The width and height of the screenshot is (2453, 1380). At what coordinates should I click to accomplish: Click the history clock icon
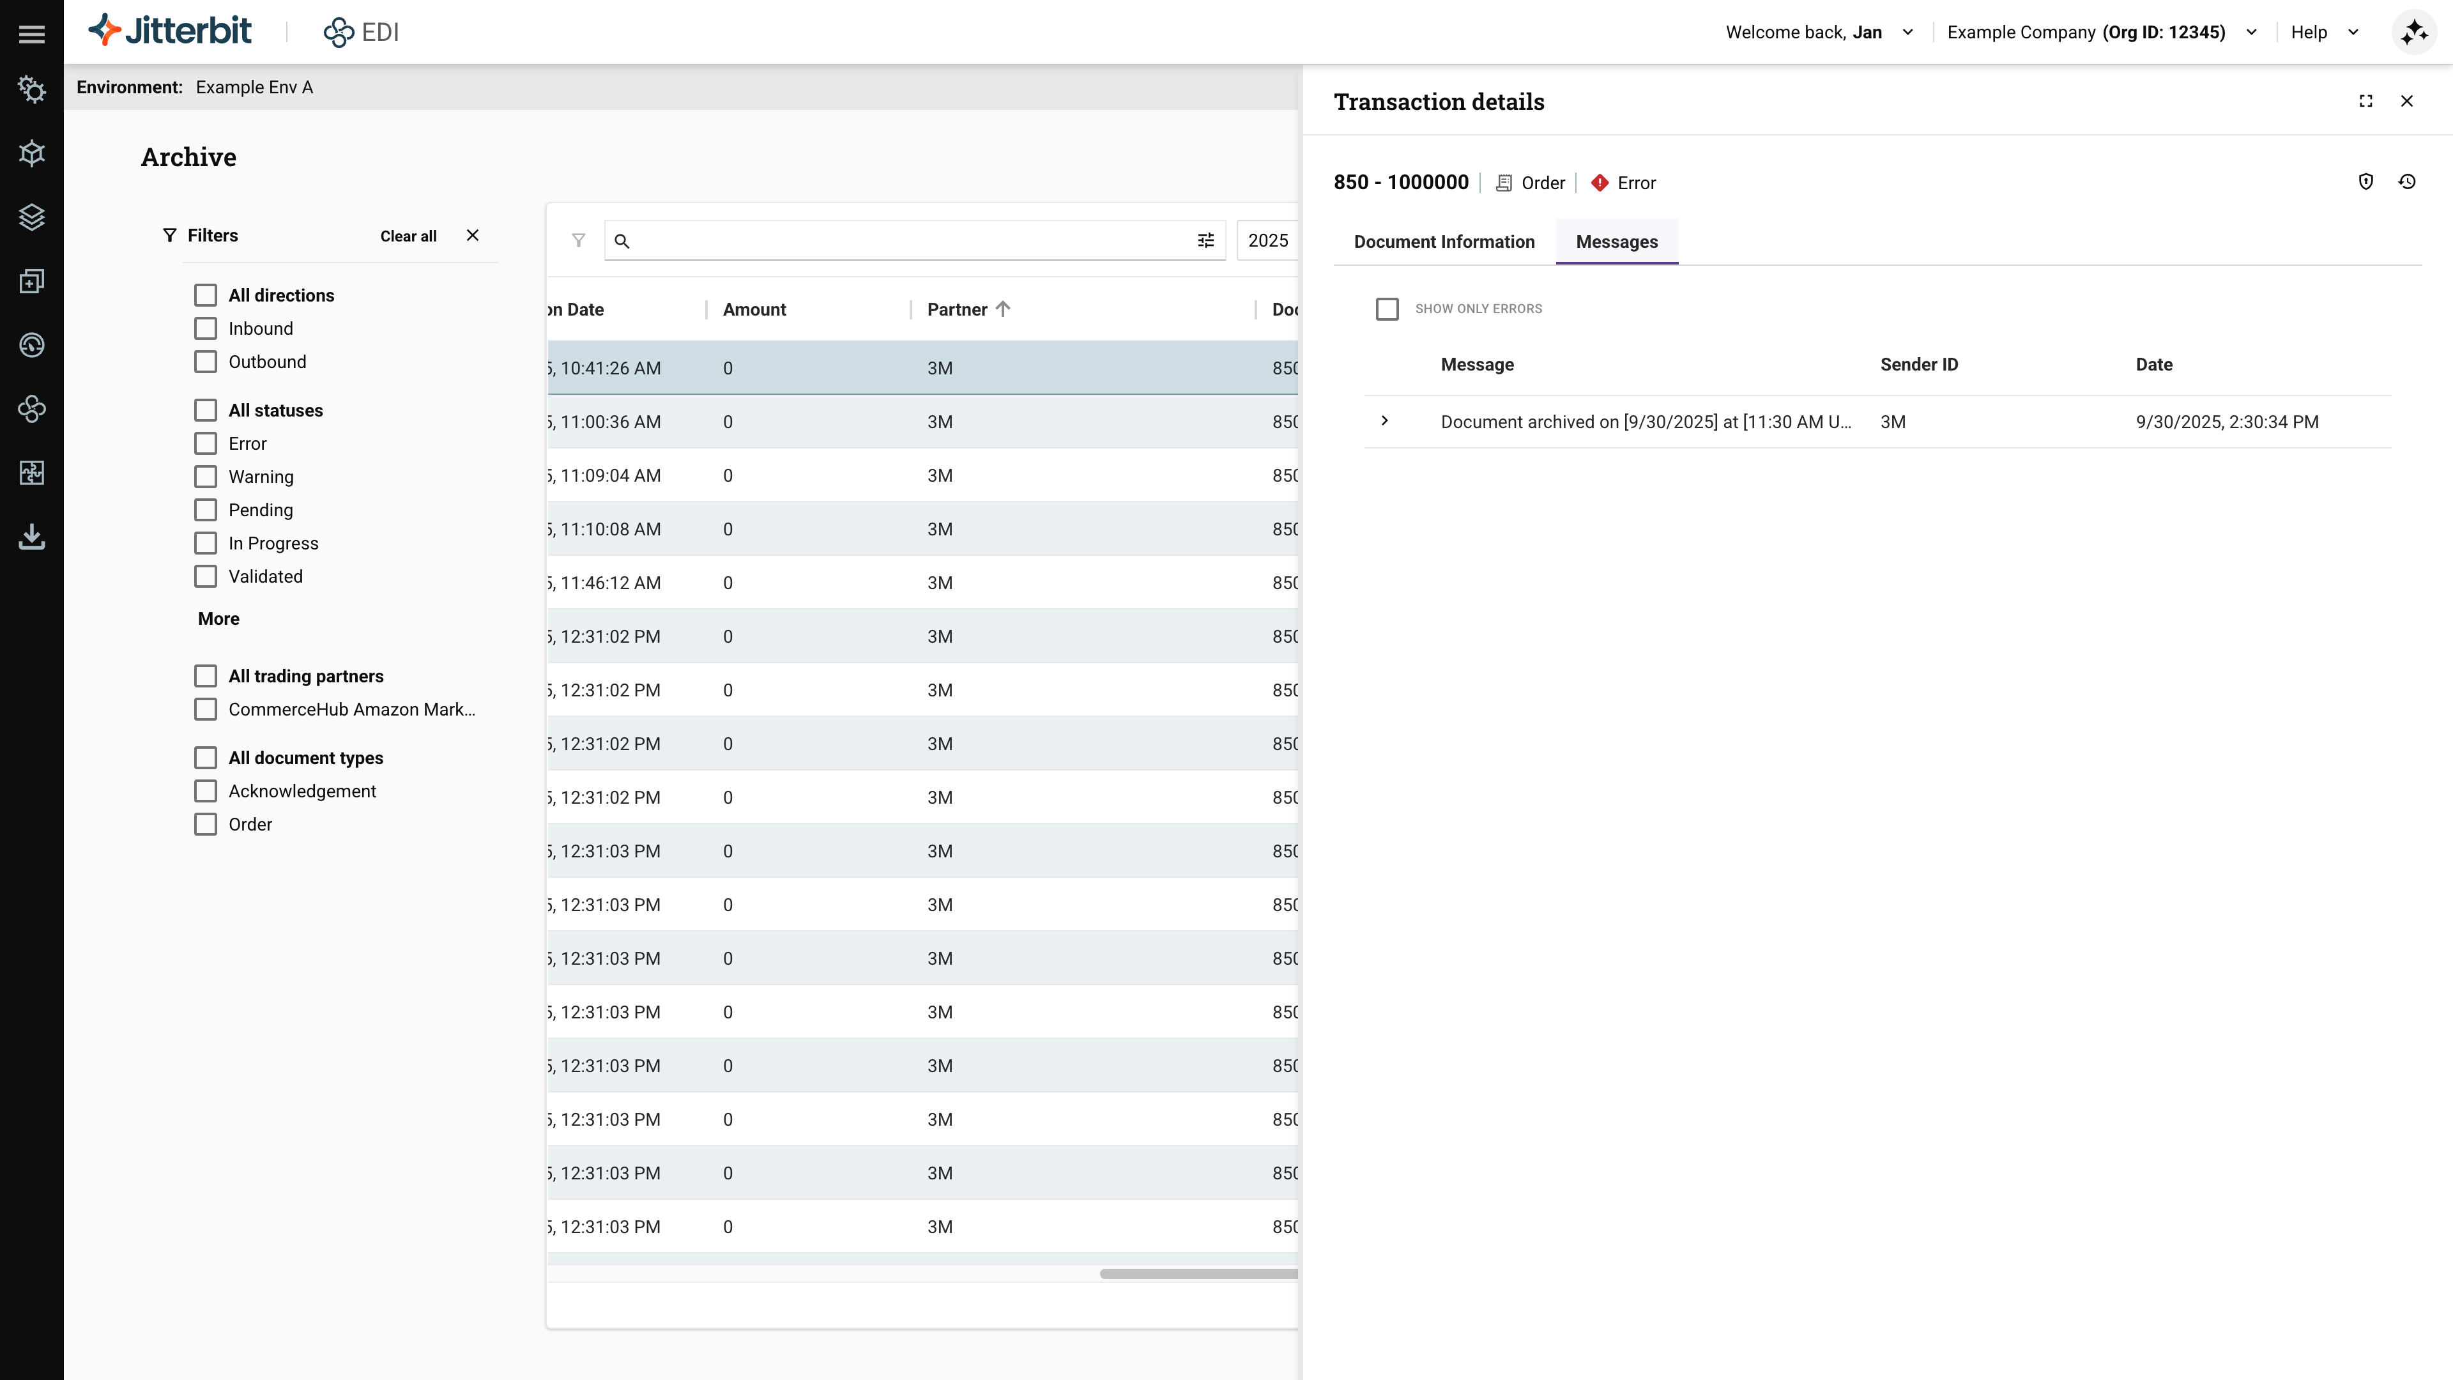pos(2406,182)
